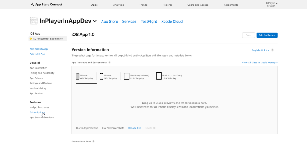Click the App Store Connect logo icon

coord(32,4)
